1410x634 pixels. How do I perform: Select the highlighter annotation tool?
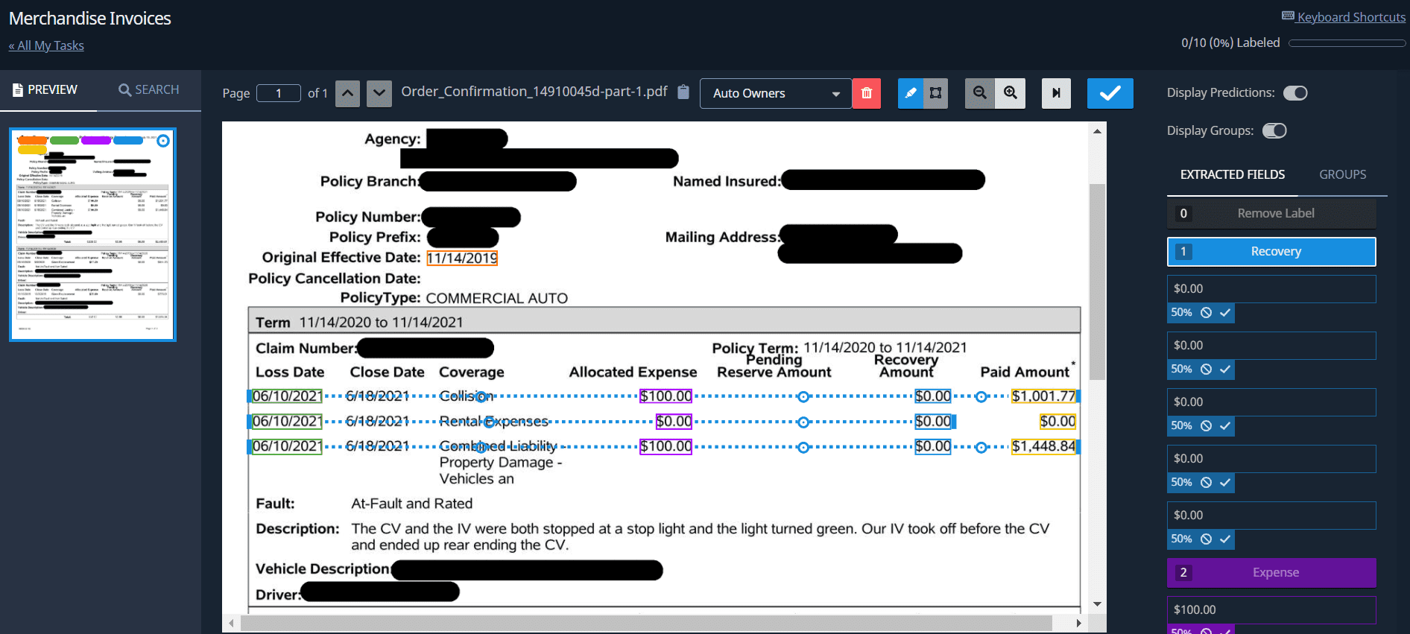(x=910, y=93)
